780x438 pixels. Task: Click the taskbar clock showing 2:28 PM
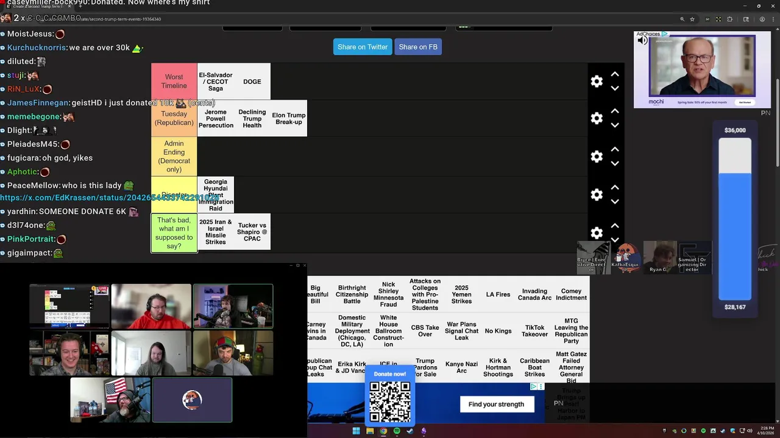[765, 431]
